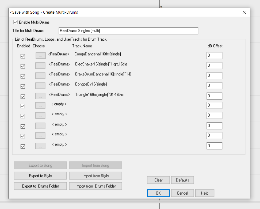260x209 pixels.
Task: Open chooser button for CongaDancehall16ths row
Action: coord(40,56)
